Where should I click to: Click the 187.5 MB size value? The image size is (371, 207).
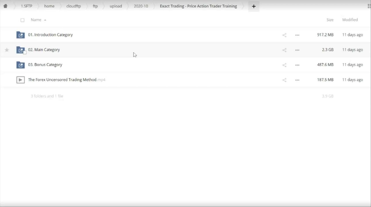(x=325, y=80)
